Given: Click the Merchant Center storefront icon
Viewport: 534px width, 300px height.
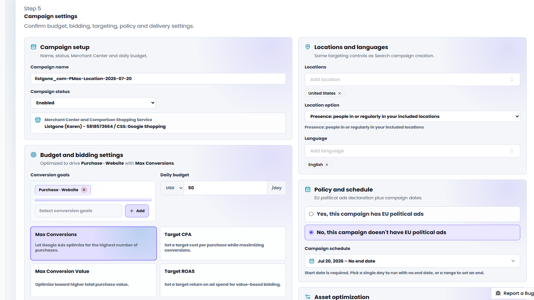Looking at the screenshot, I should (38, 120).
